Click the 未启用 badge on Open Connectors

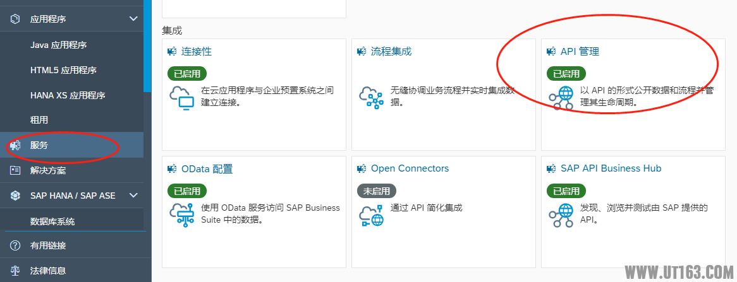pyautogui.click(x=377, y=191)
